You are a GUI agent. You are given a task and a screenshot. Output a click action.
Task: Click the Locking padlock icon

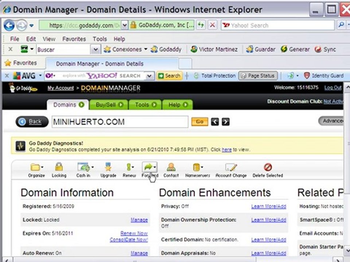pos(59,167)
